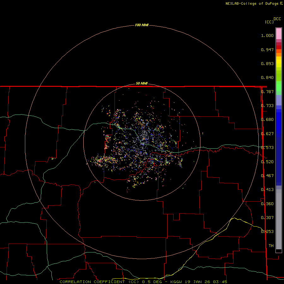Click the 0.893 legend value
The width and height of the screenshot is (284, 284).
coord(267,63)
